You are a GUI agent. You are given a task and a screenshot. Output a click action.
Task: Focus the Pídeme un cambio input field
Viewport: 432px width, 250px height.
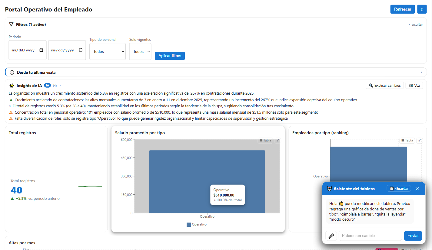[x=370, y=236]
